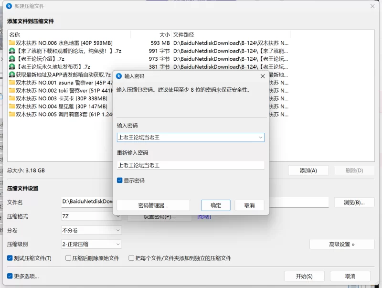Click the archive icon of 获取最新地址及APP请发邮箱自动获取.7z
This screenshot has height=288, width=382.
pos(12,75)
